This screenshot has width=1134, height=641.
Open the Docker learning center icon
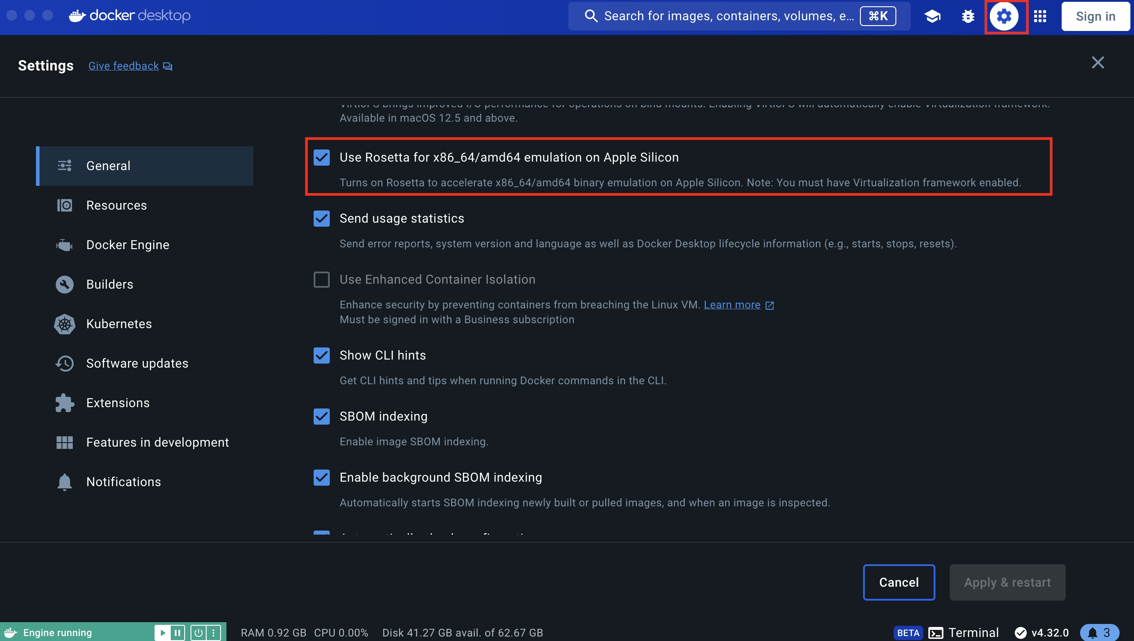coord(933,16)
